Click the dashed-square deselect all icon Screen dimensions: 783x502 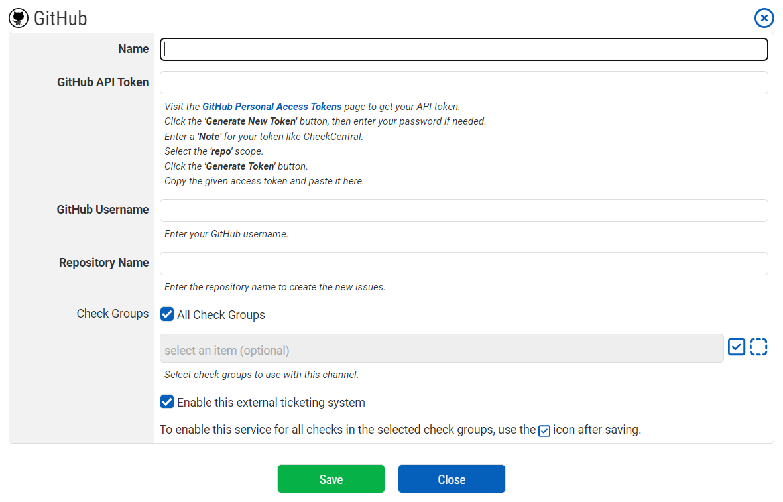(758, 347)
